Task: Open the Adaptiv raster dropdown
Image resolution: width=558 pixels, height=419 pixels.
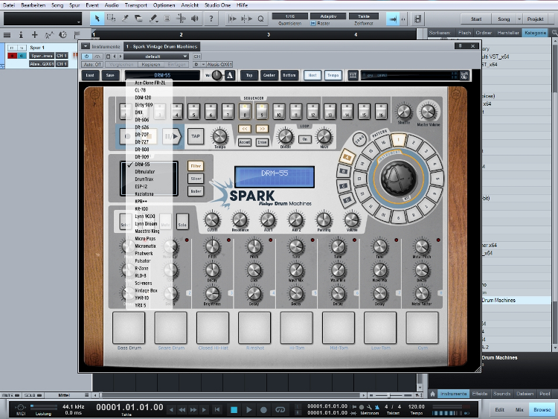Action: pos(328,16)
